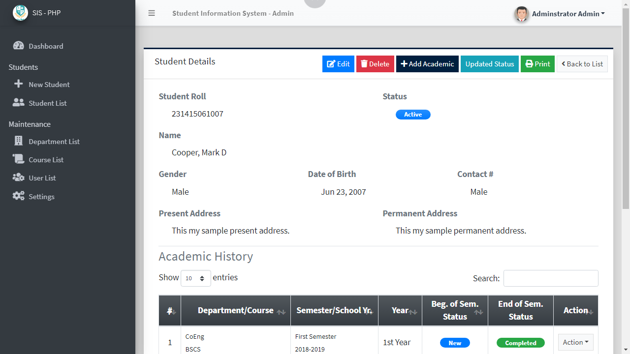Sort by Beg. of Sem. Status column
Viewport: 630px width, 354px height.
(455, 310)
